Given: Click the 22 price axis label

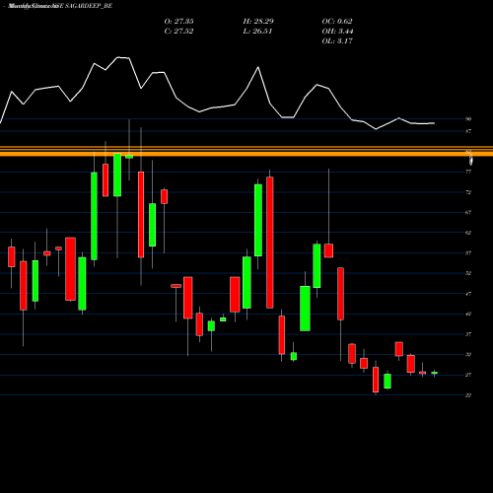Looking at the screenshot, I should (468, 395).
